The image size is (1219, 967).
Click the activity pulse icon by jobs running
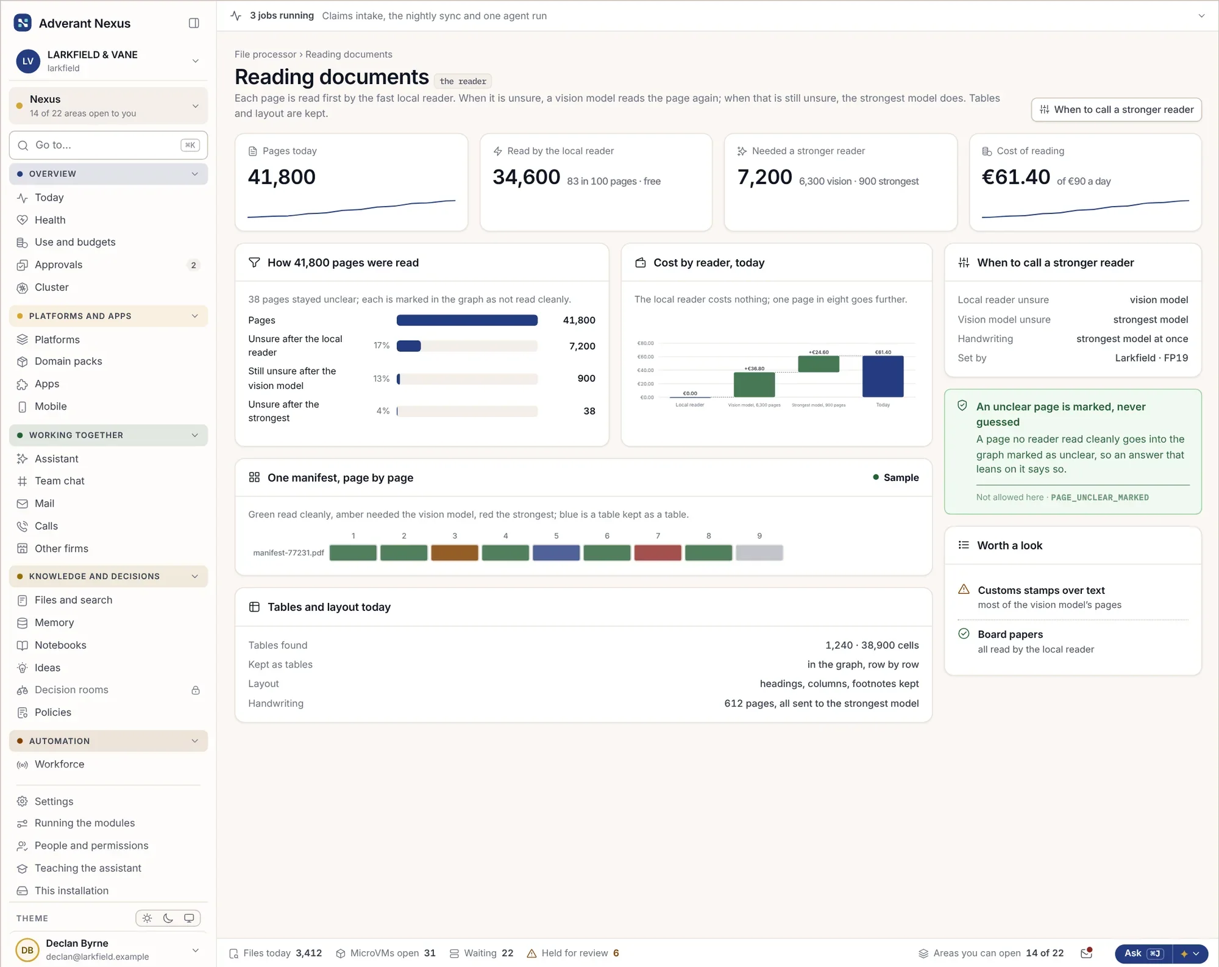coord(236,16)
